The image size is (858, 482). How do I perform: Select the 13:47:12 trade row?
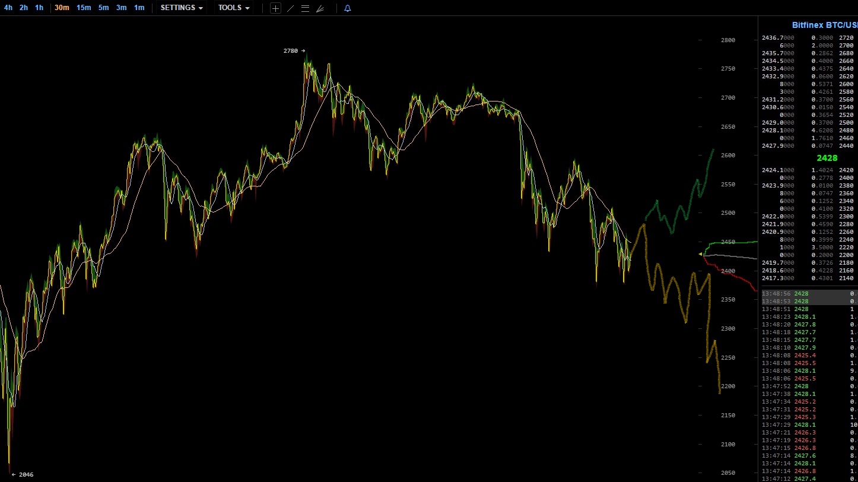(809, 479)
